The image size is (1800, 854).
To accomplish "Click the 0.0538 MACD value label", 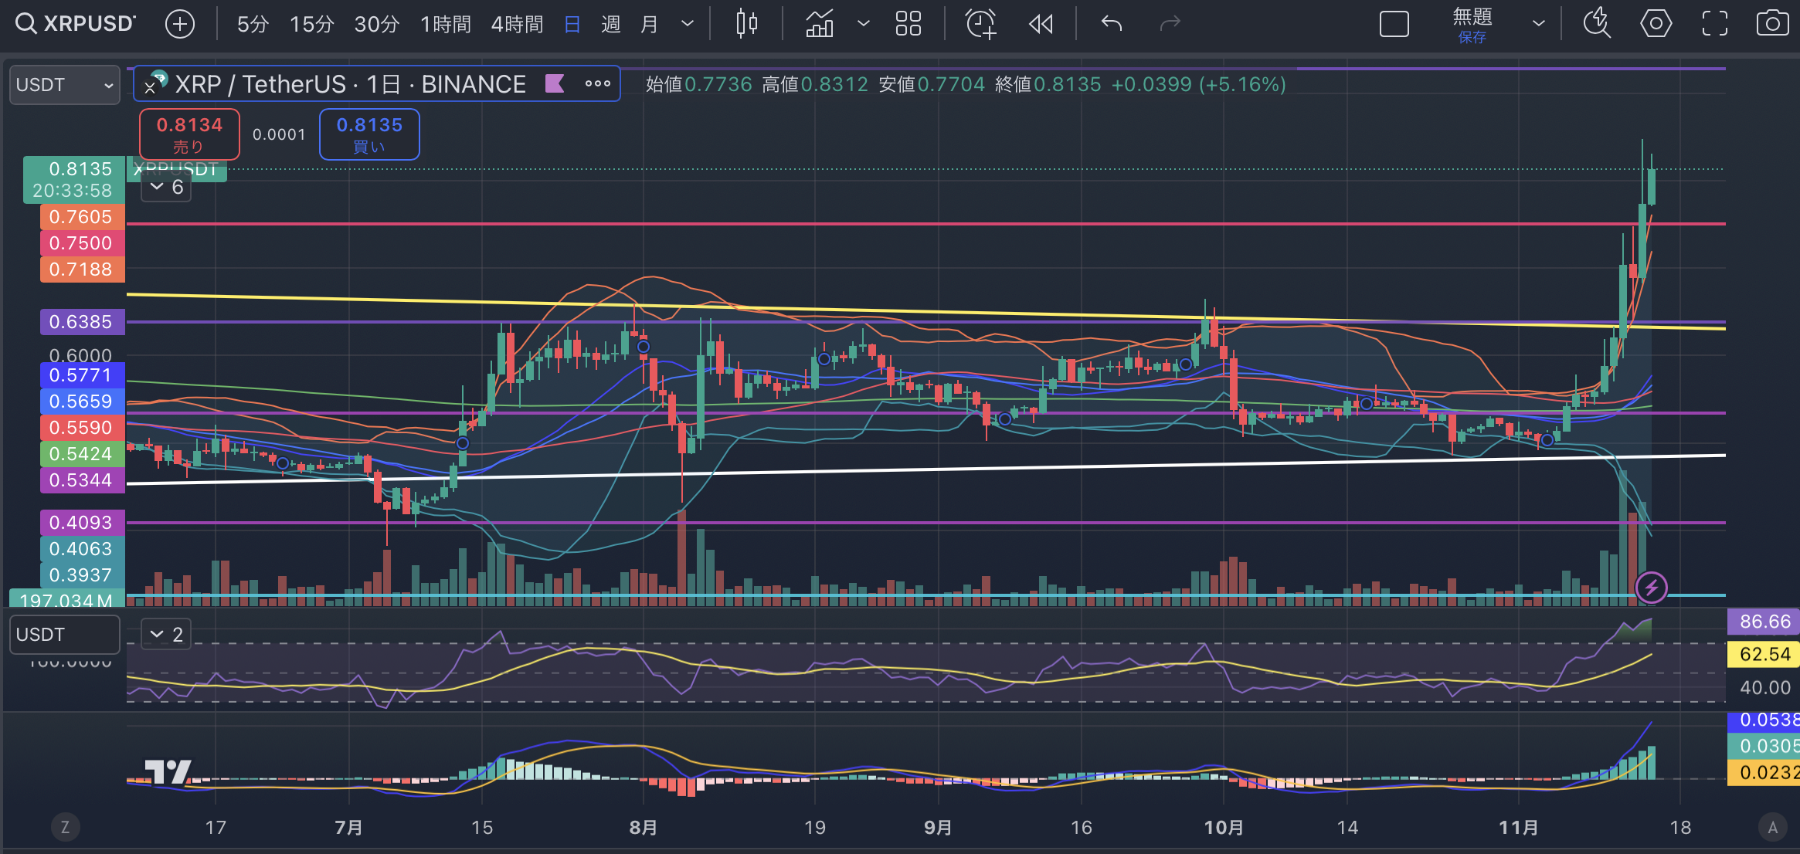I will point(1764,720).
